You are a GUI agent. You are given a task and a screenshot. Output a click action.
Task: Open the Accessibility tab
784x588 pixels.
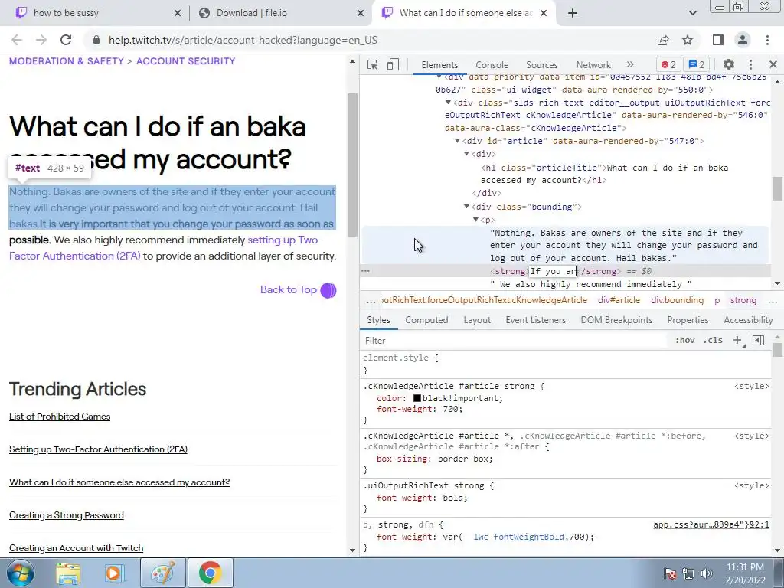pos(748,320)
